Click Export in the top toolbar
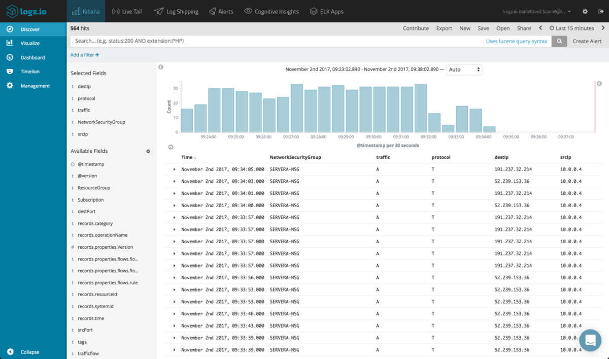 444,28
